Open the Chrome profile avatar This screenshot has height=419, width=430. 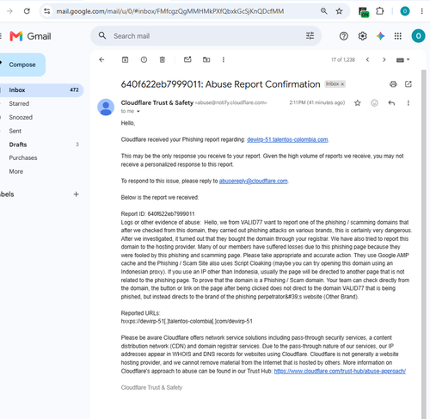click(405, 11)
